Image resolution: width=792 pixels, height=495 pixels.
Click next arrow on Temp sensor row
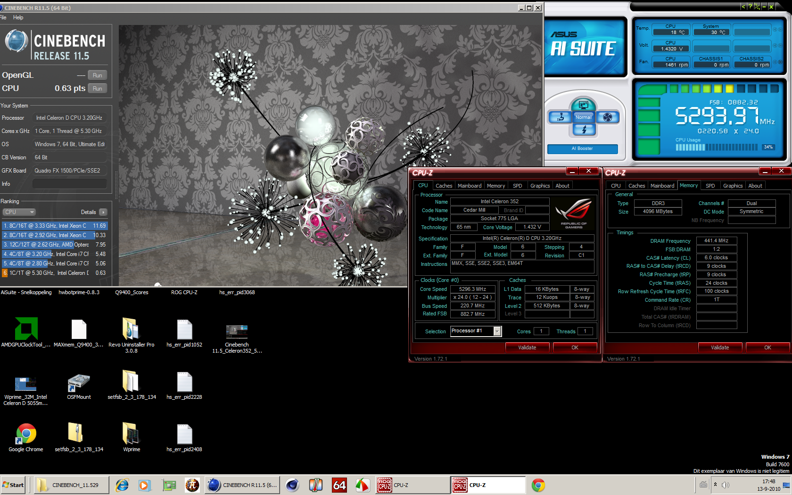(x=780, y=29)
